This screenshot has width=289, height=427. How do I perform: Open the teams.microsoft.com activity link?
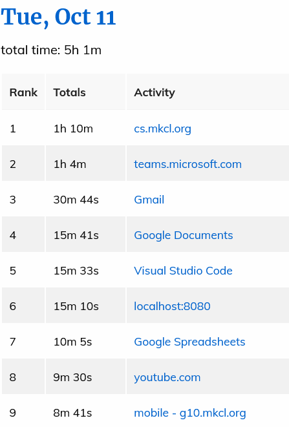point(187,164)
